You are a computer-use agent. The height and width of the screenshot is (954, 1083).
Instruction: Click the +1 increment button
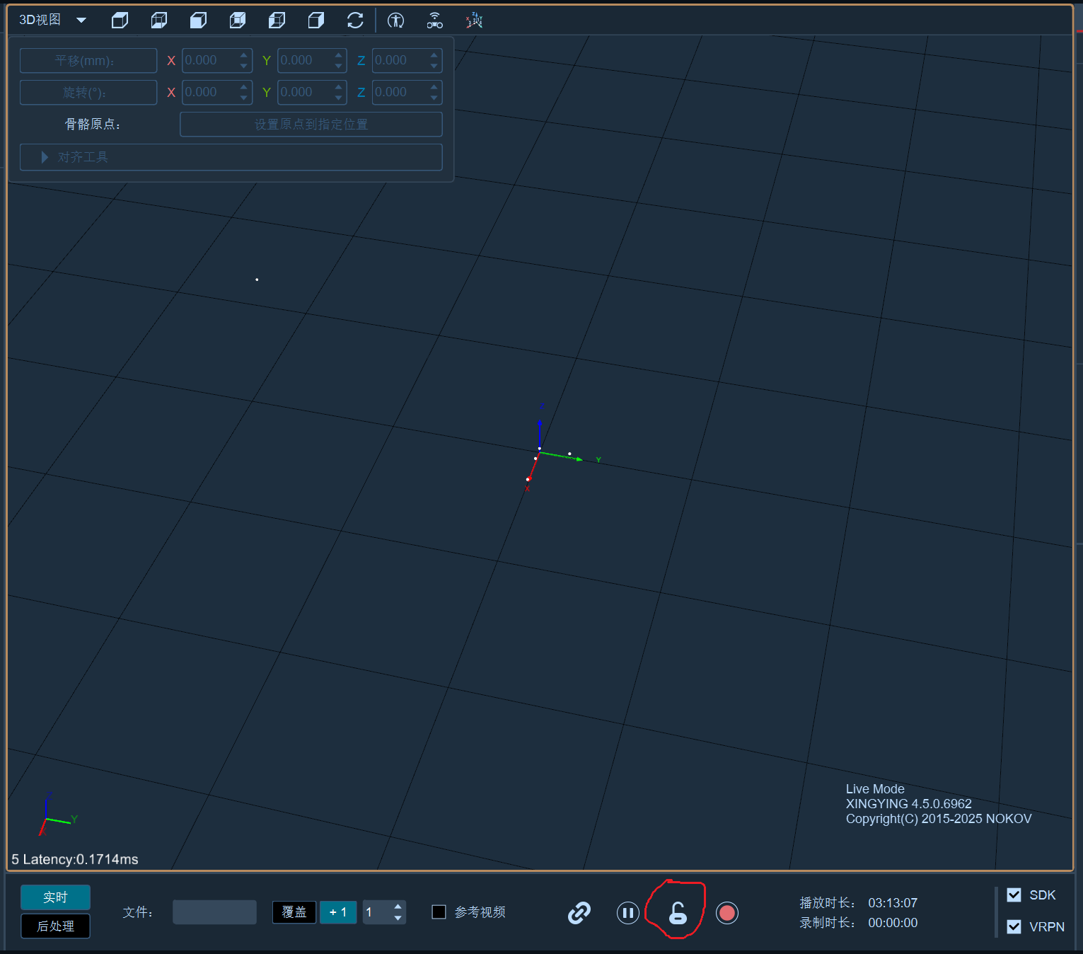pyautogui.click(x=338, y=912)
